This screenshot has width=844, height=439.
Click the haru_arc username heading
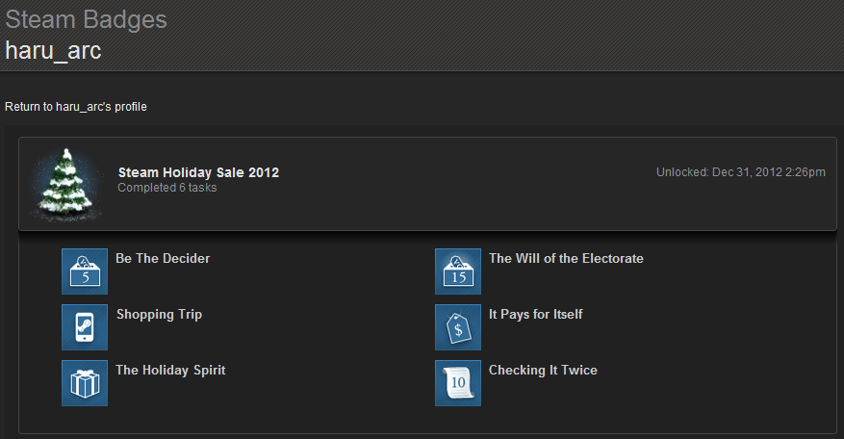(x=53, y=51)
